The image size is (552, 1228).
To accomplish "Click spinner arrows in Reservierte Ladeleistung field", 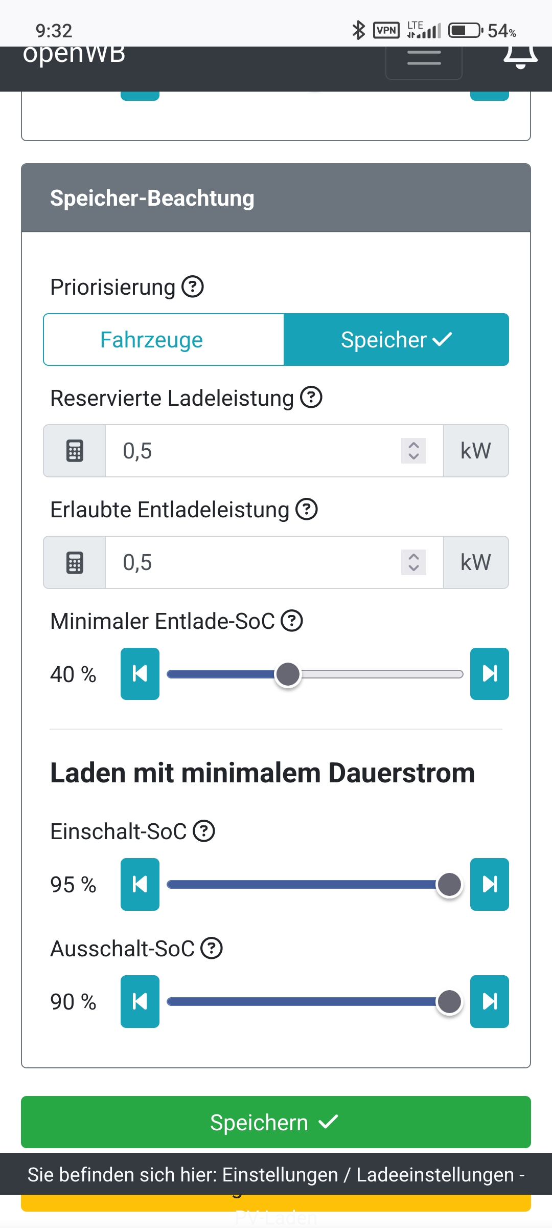I will coord(413,451).
